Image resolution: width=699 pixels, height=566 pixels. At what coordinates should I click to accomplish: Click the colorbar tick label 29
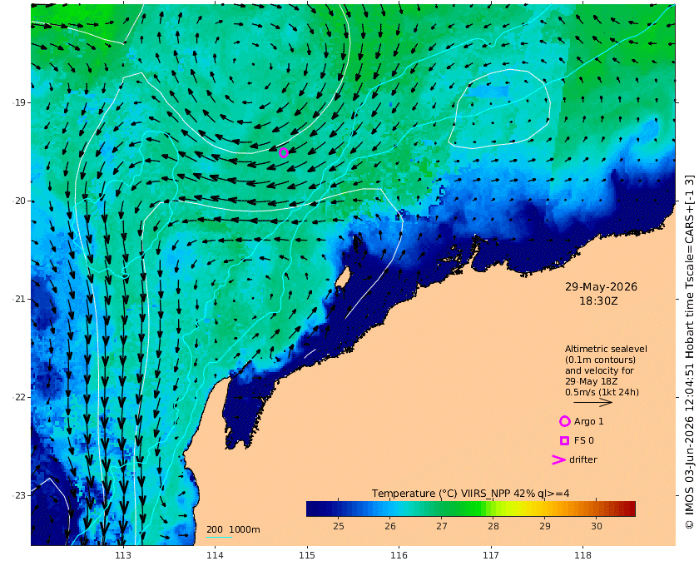(545, 526)
